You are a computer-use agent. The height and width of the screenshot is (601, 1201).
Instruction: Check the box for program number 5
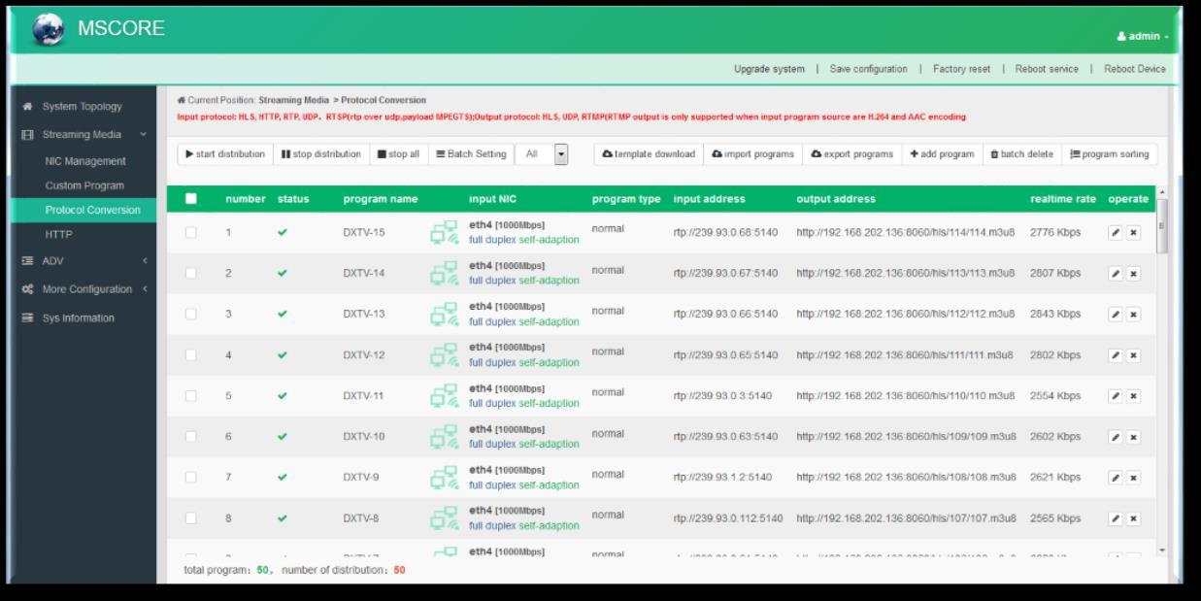tap(191, 396)
